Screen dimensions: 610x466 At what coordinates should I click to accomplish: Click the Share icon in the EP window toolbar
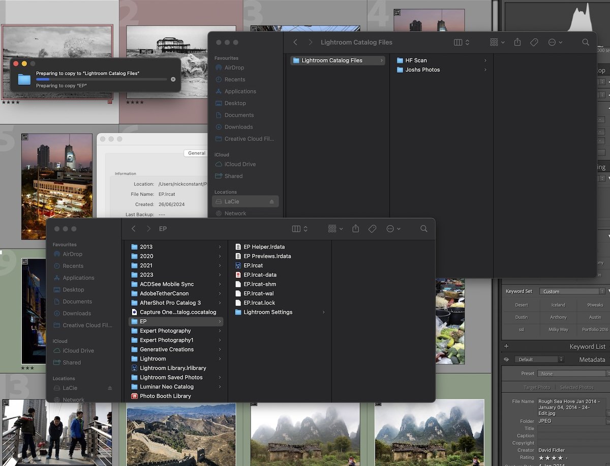pyautogui.click(x=355, y=228)
